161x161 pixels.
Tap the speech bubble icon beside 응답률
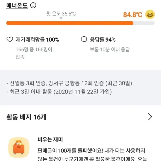[x=84, y=39]
